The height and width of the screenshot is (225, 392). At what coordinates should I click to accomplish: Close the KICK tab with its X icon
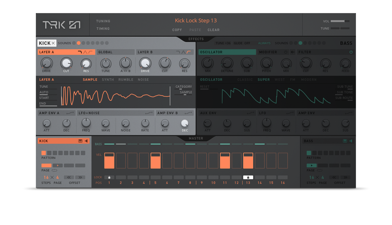tap(53, 43)
